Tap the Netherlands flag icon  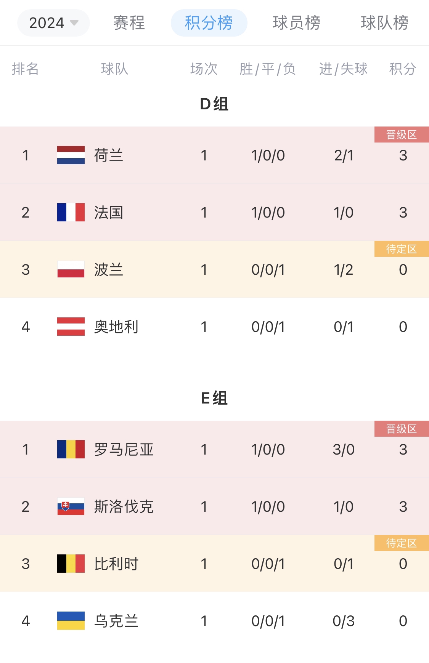pos(71,155)
